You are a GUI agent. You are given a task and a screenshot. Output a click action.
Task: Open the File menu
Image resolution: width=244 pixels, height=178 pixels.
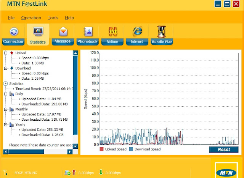(11, 18)
